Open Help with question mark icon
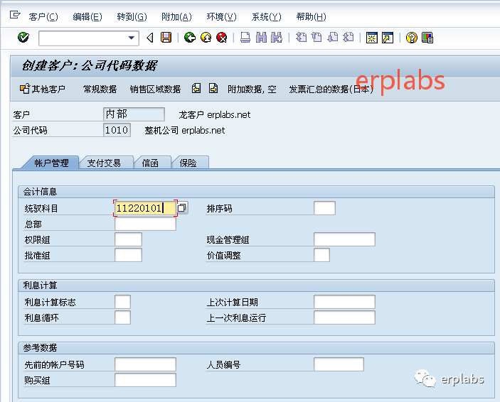 click(411, 38)
